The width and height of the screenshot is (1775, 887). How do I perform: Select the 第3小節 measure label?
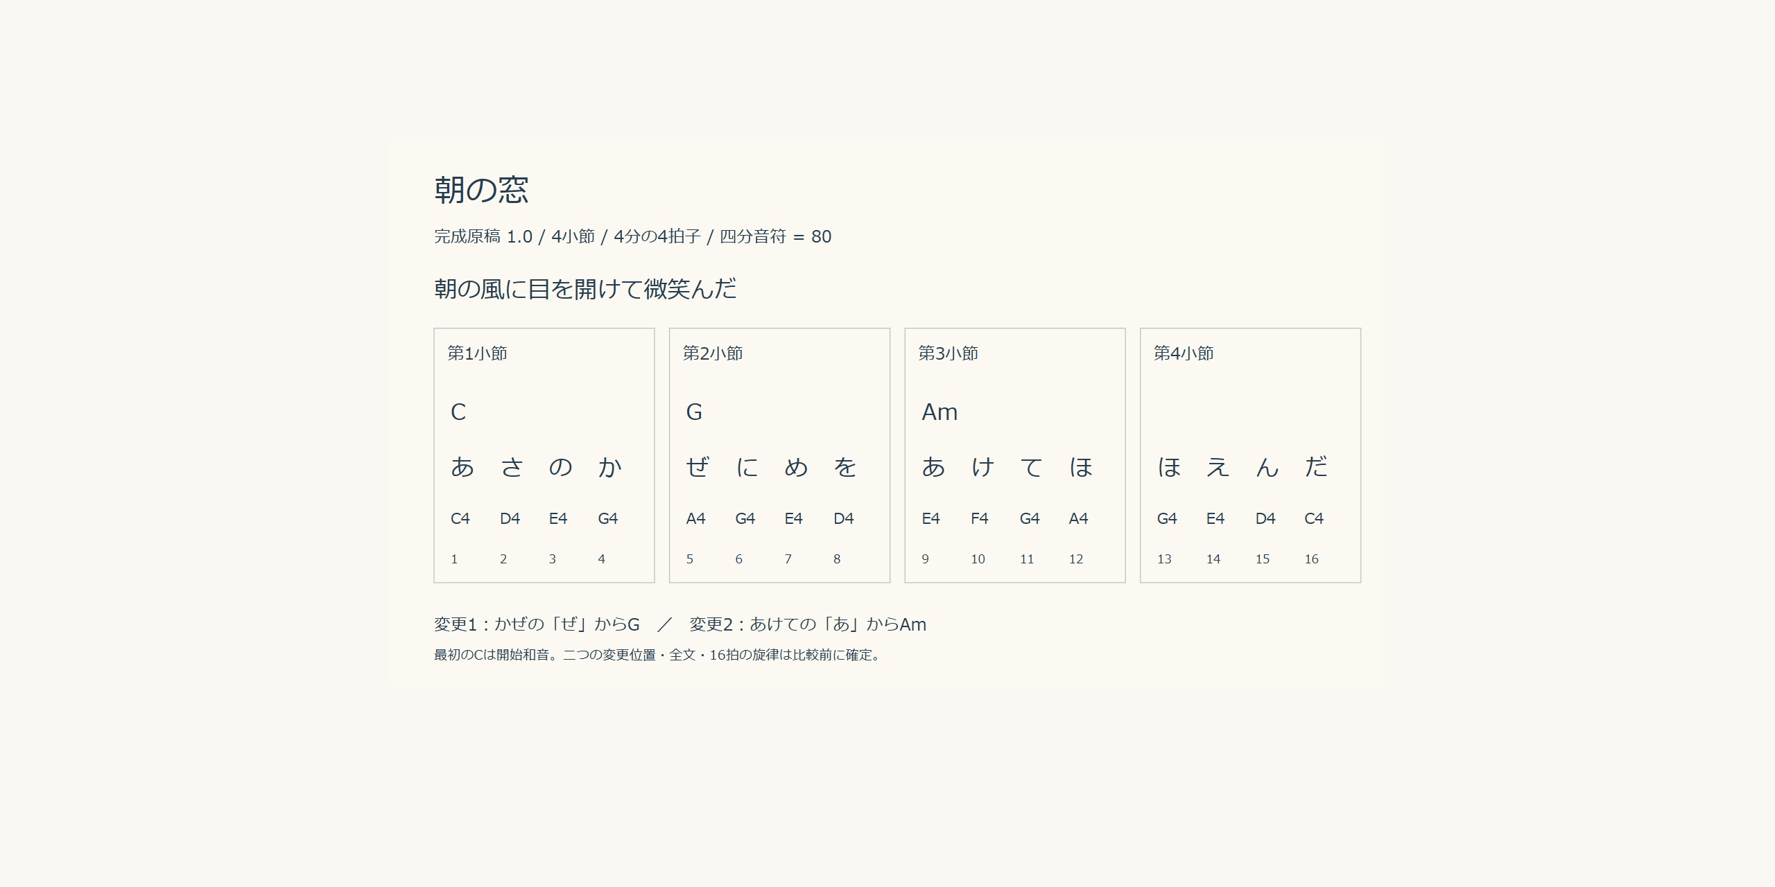[x=948, y=353]
